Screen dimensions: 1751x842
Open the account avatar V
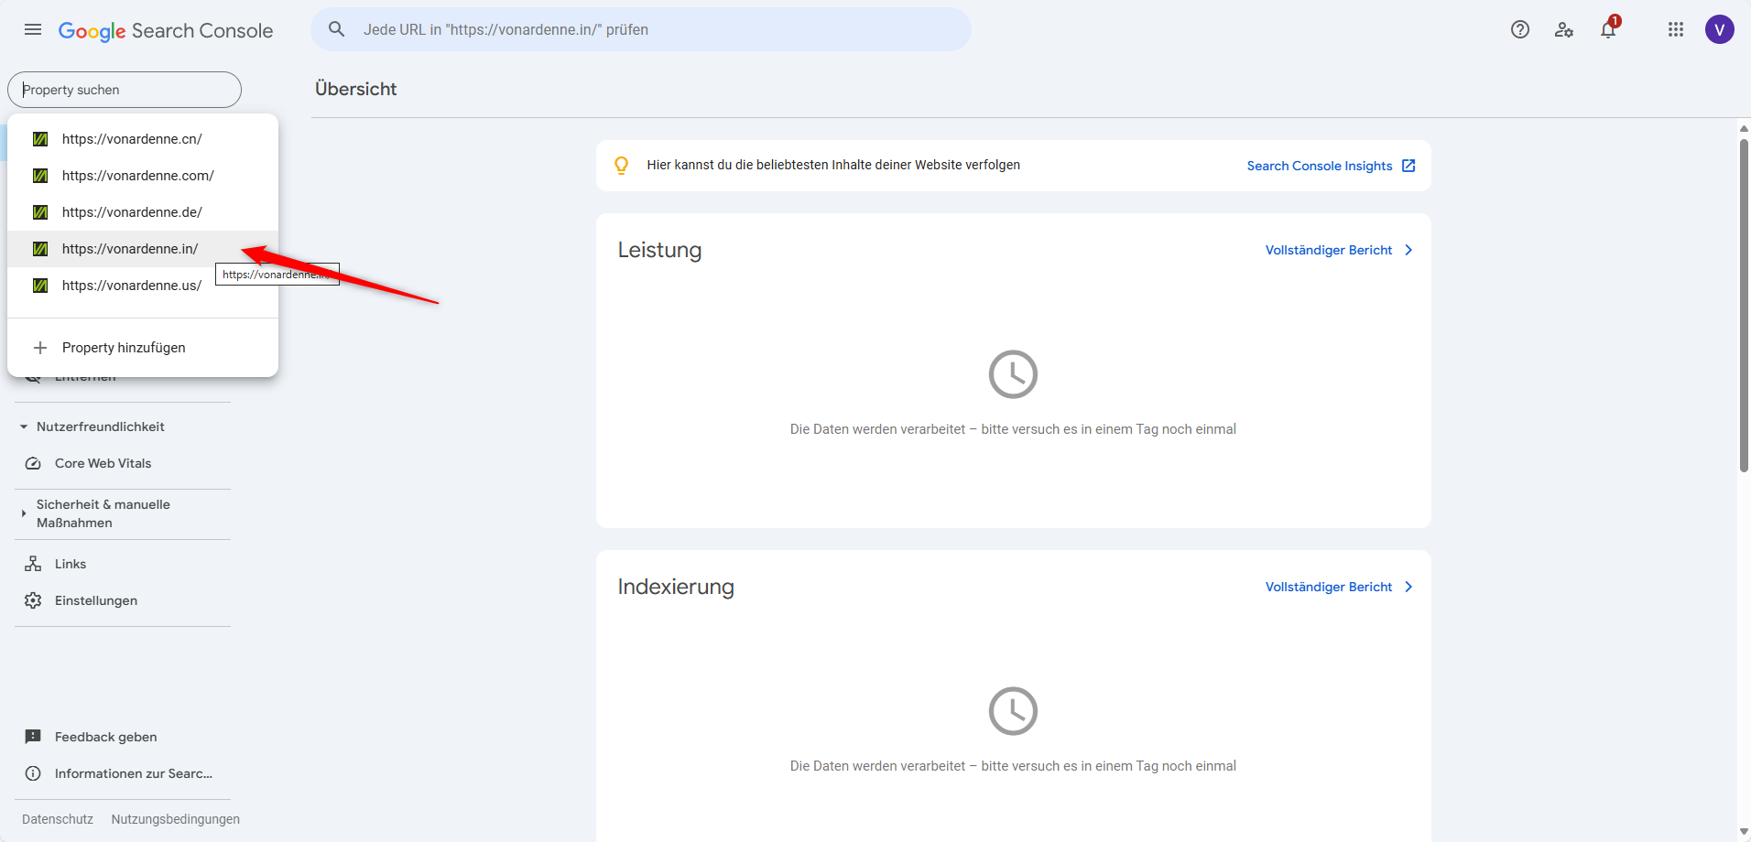(x=1720, y=29)
